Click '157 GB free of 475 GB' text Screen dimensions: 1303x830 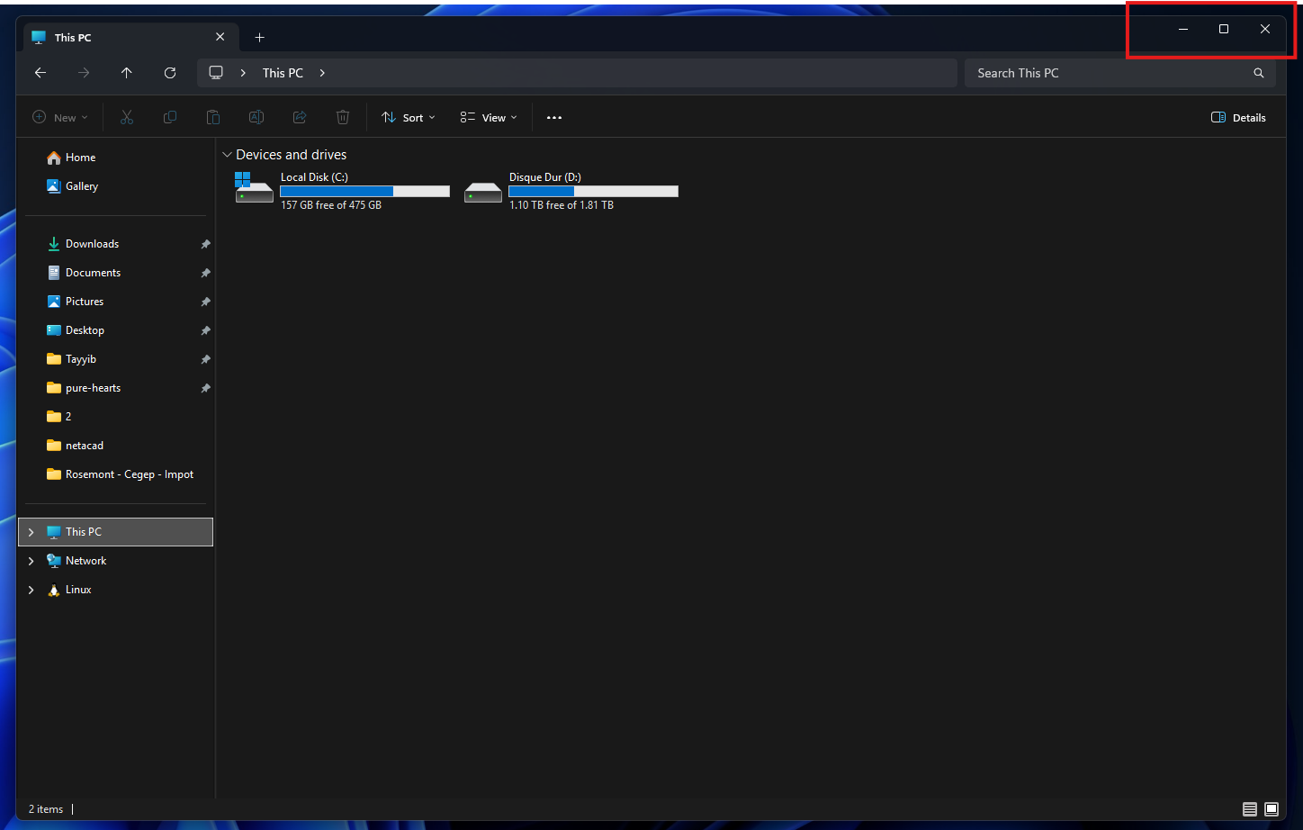coord(331,205)
